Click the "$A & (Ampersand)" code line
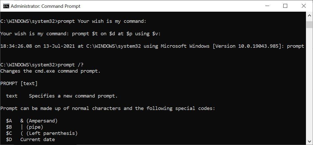Screen dimensions: 313x145 click(x=32, y=121)
